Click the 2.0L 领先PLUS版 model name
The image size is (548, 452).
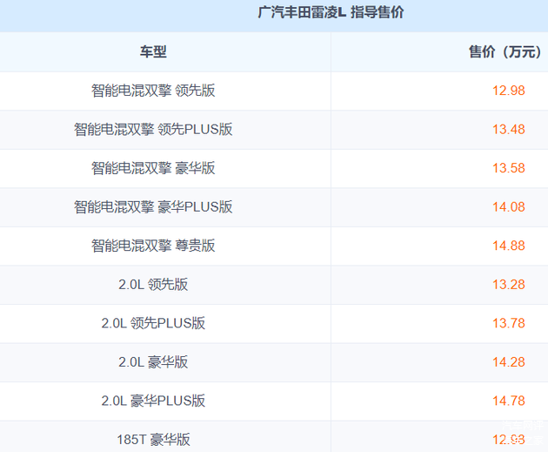click(x=153, y=323)
